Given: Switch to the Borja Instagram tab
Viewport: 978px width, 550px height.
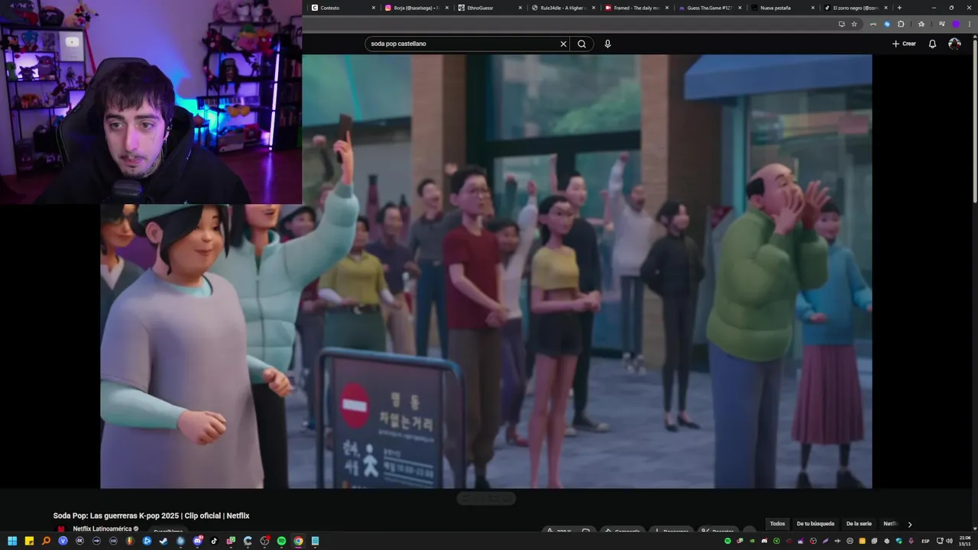Looking at the screenshot, I should point(416,8).
